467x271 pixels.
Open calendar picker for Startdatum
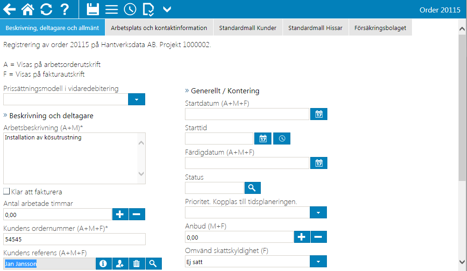tap(319, 114)
